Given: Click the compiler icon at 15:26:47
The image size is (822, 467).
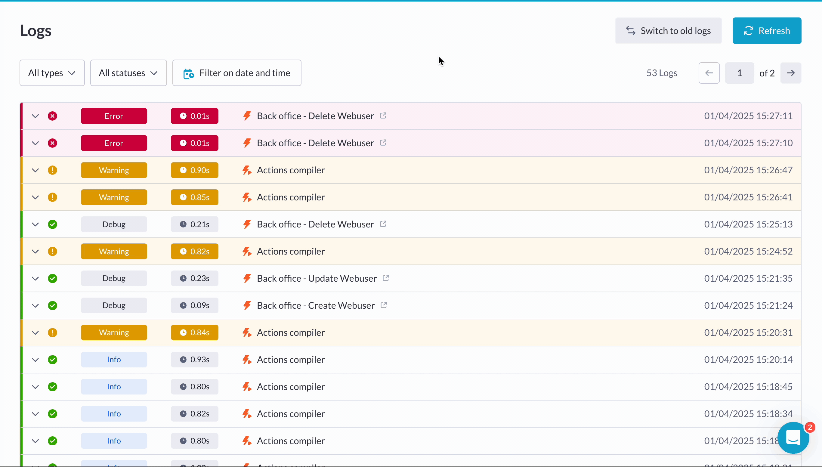Looking at the screenshot, I should pyautogui.click(x=247, y=170).
